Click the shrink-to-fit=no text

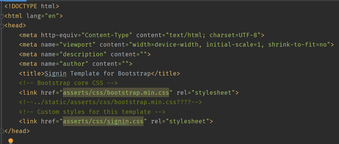298,45
